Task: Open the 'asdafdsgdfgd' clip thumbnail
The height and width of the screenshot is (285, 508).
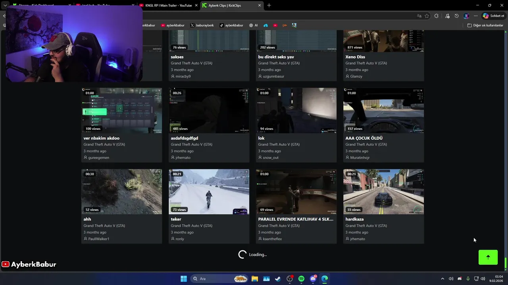Action: coord(209,110)
